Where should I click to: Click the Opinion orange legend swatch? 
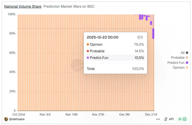click(x=187, y=67)
